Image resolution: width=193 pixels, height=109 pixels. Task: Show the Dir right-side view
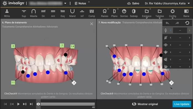43,13
